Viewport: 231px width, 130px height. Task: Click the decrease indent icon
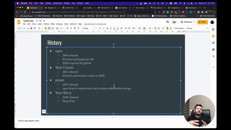155,28
